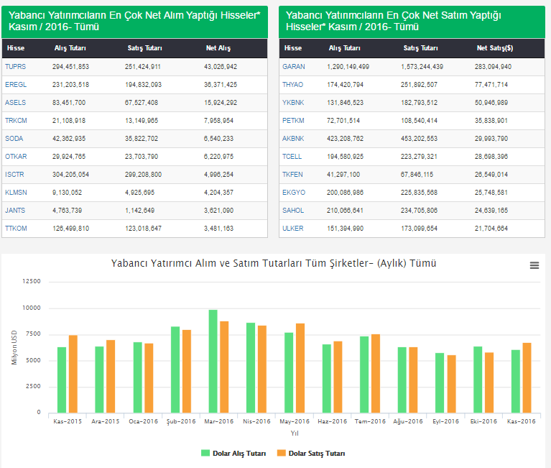Open the EREGL stock link
The height and width of the screenshot is (468, 551).
(16, 84)
